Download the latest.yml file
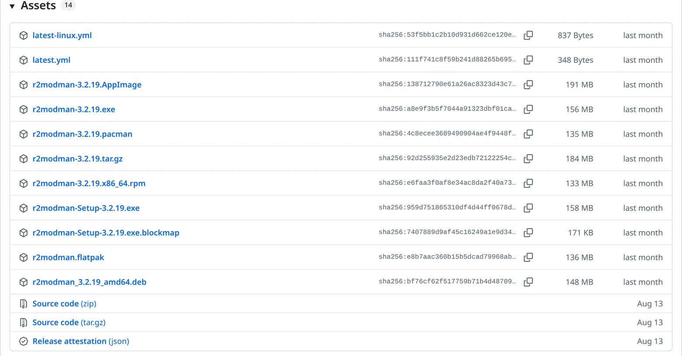Viewport: 682px width, 356px height. click(x=51, y=60)
